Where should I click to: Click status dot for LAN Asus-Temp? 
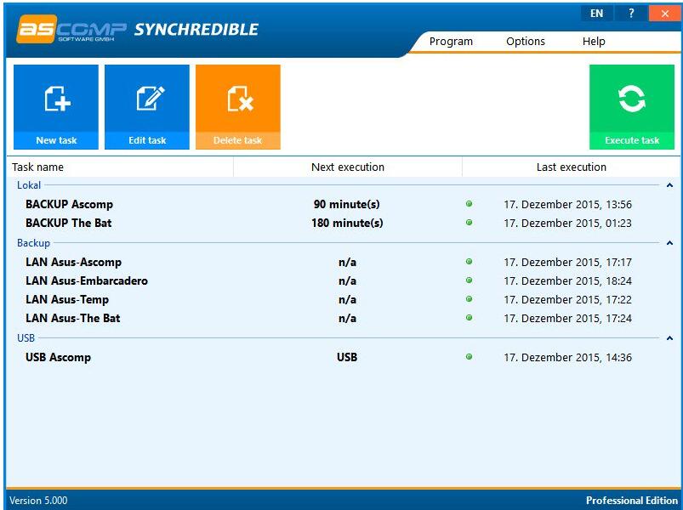pyautogui.click(x=470, y=299)
